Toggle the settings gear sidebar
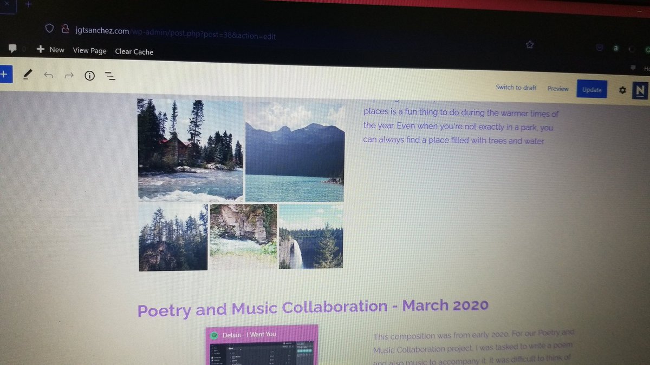Image resolution: width=650 pixels, height=365 pixels. pos(622,90)
